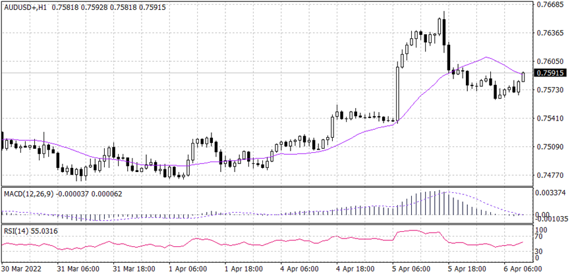Click the 0.74770 price axis label

point(550,176)
